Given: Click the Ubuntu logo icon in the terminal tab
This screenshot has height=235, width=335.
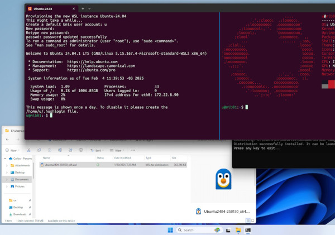Looking at the screenshot, I should coord(30,9).
